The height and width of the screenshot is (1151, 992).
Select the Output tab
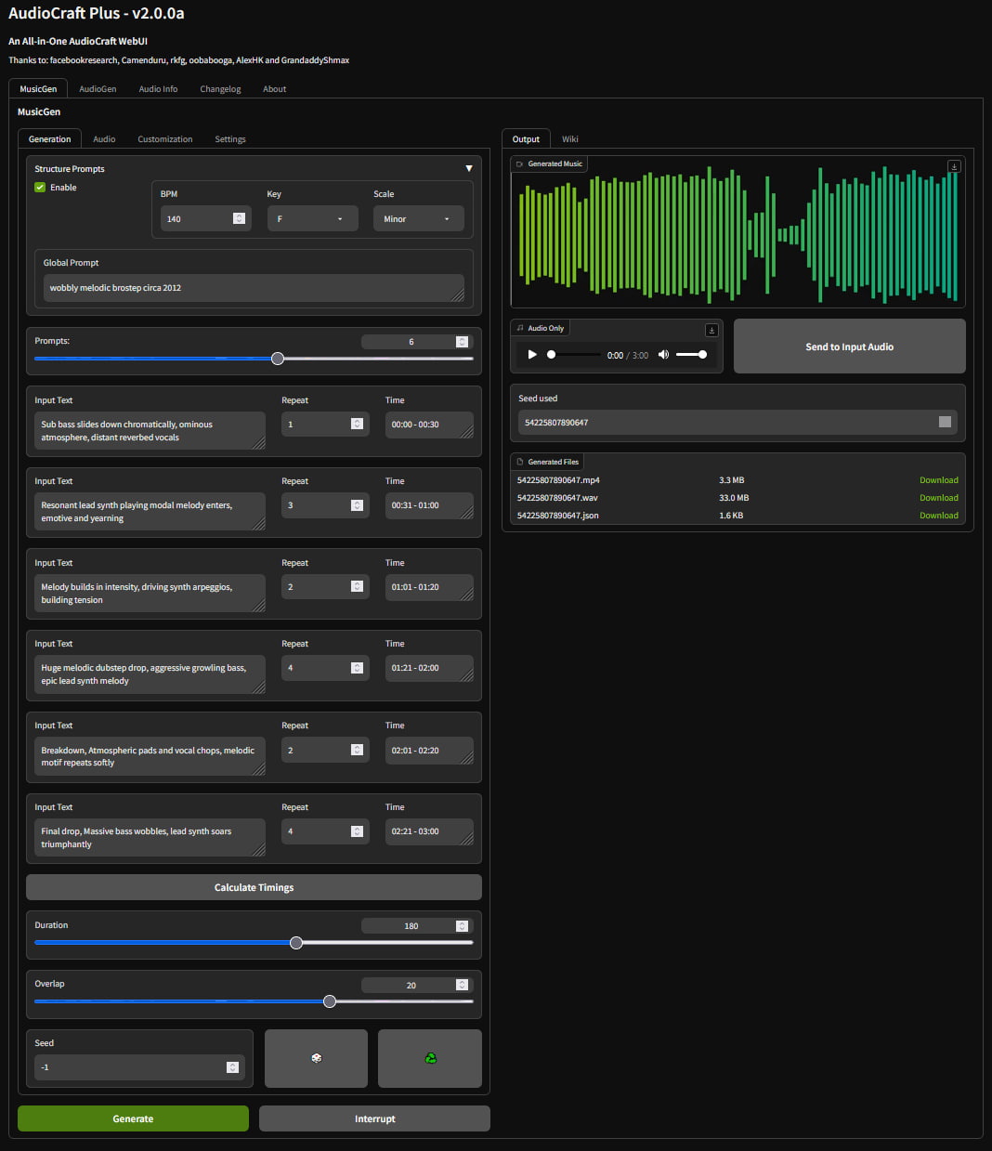(x=526, y=139)
